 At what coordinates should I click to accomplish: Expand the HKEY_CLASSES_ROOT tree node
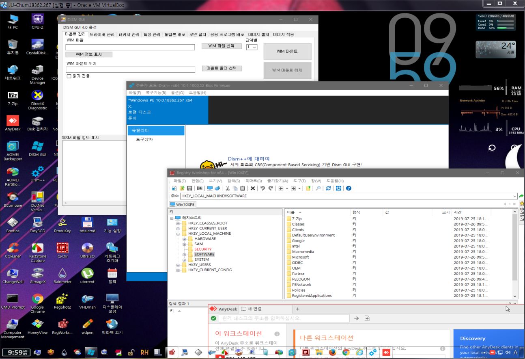(x=178, y=223)
